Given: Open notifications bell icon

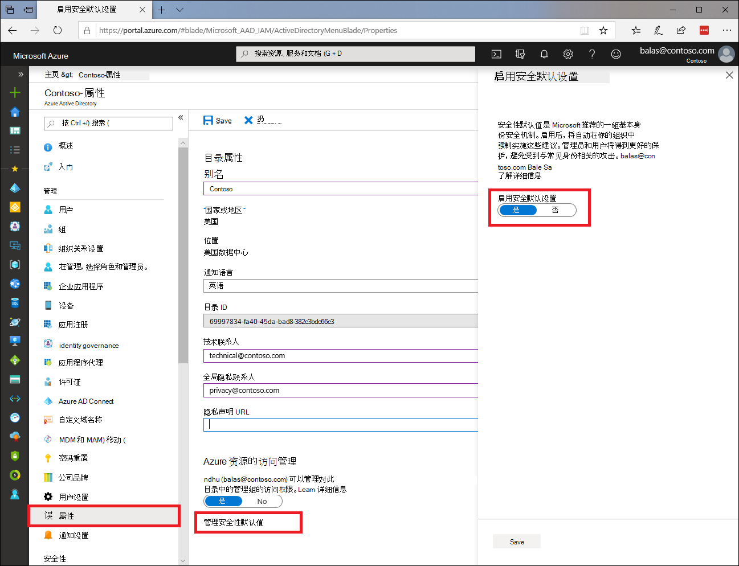Looking at the screenshot, I should 544,54.
